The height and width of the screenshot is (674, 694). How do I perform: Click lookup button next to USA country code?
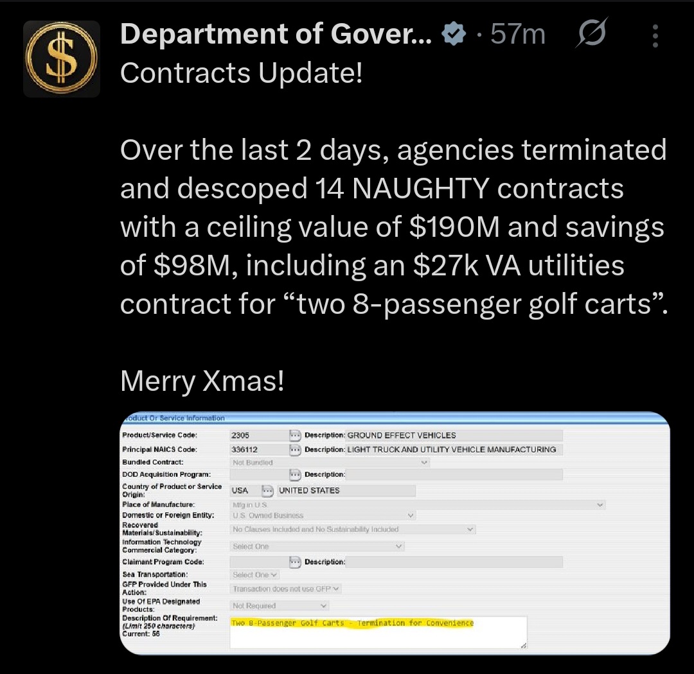coord(267,490)
